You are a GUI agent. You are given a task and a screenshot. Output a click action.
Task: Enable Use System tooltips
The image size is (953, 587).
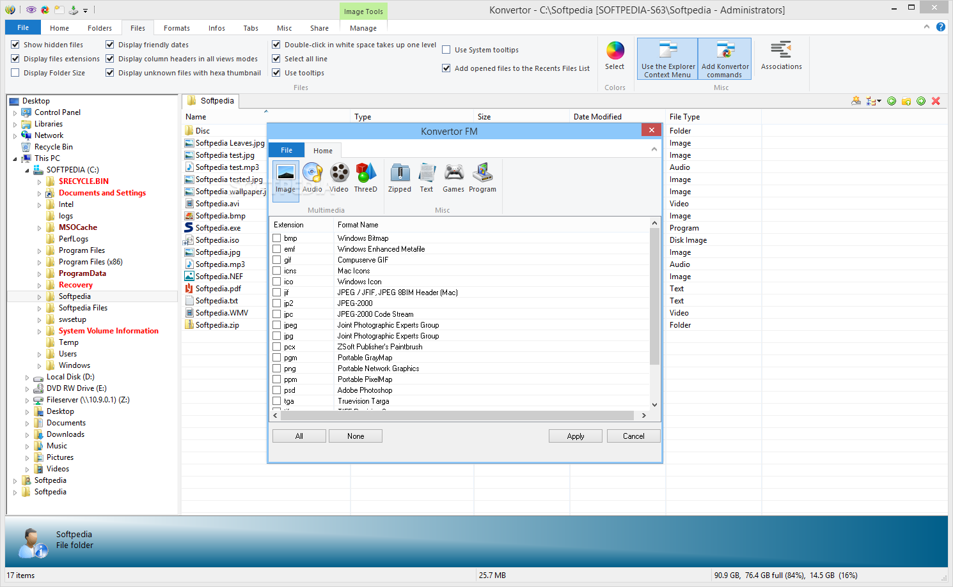tap(446, 50)
